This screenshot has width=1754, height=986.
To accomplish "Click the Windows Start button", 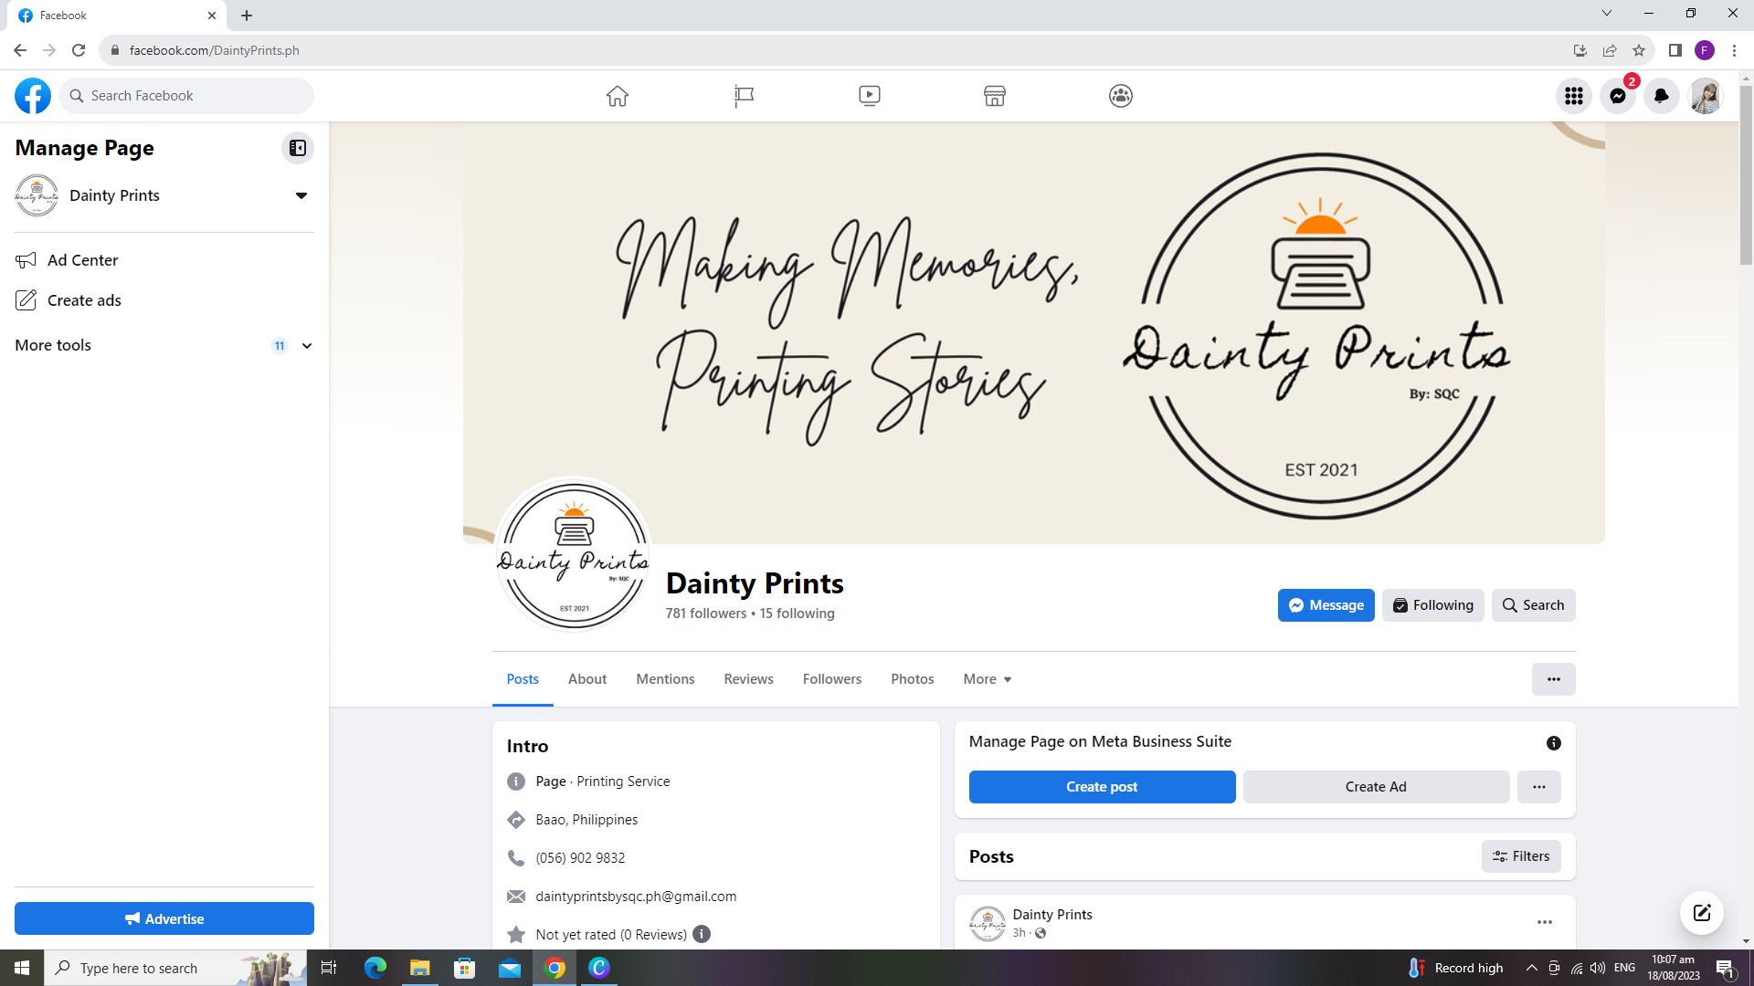I will click(22, 968).
